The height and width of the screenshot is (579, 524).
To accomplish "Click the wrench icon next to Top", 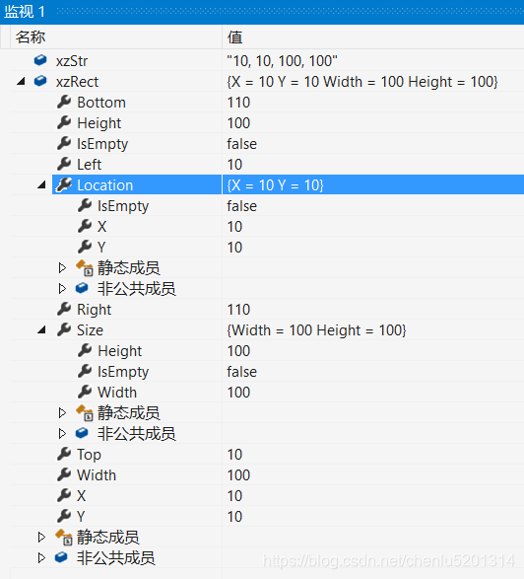I will 64,454.
